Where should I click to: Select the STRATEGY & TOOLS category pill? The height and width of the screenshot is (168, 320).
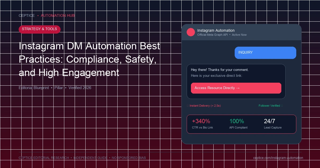point(39,29)
